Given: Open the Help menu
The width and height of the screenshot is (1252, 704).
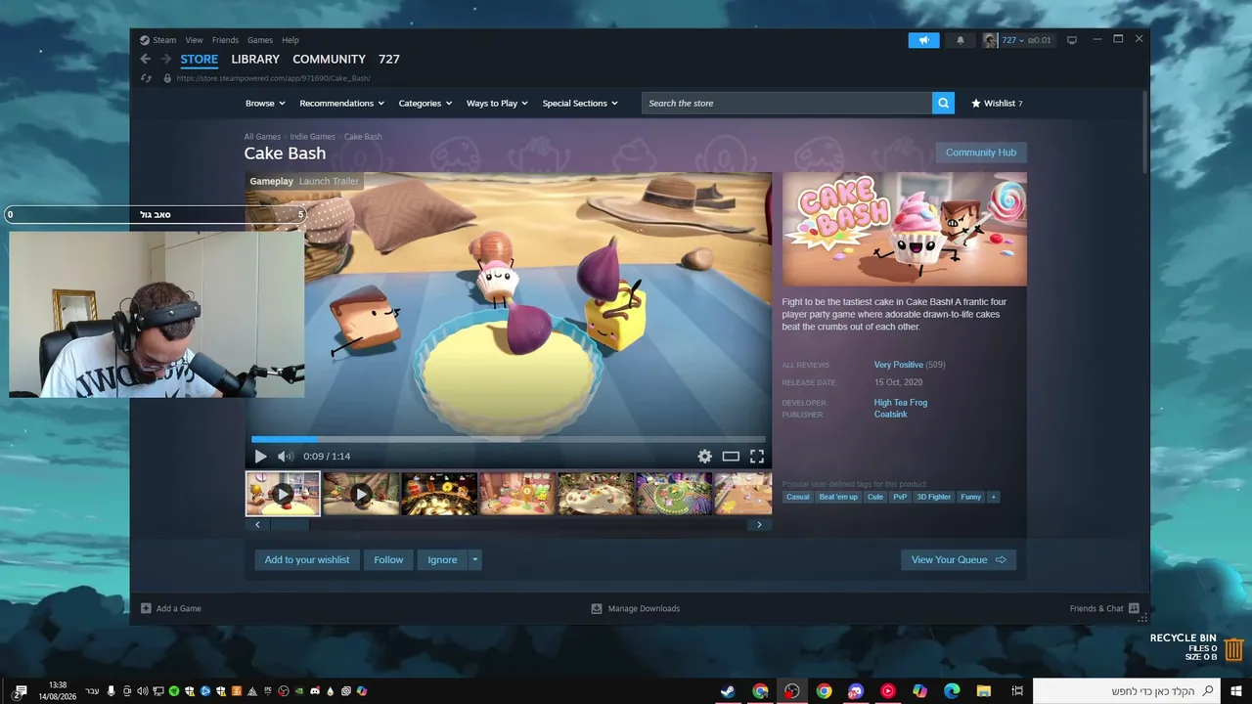Looking at the screenshot, I should tap(291, 40).
